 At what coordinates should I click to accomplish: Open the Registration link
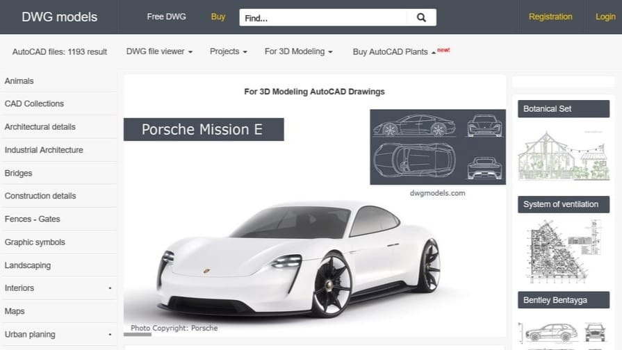point(550,17)
